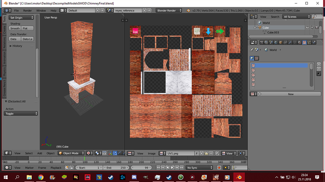Open the All Scenes outliner display dropdown
The image size is (325, 182).
tap(296, 17)
